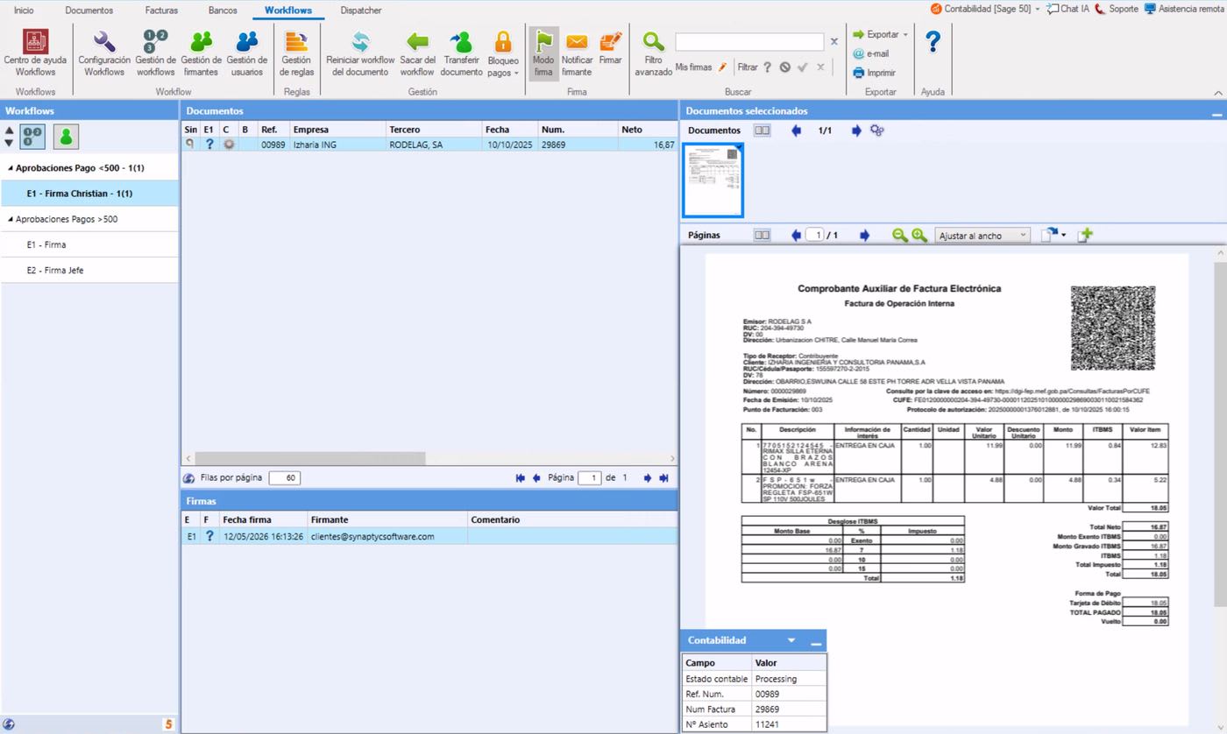This screenshot has height=734, width=1227.
Task: Open Gestión de reglas
Action: click(x=296, y=53)
